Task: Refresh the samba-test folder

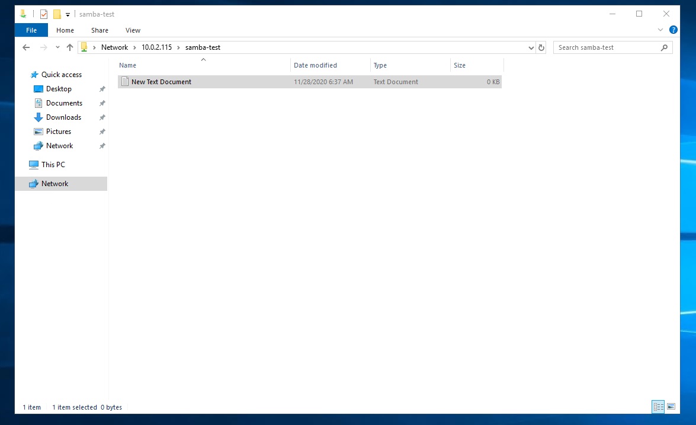Action: [541, 47]
